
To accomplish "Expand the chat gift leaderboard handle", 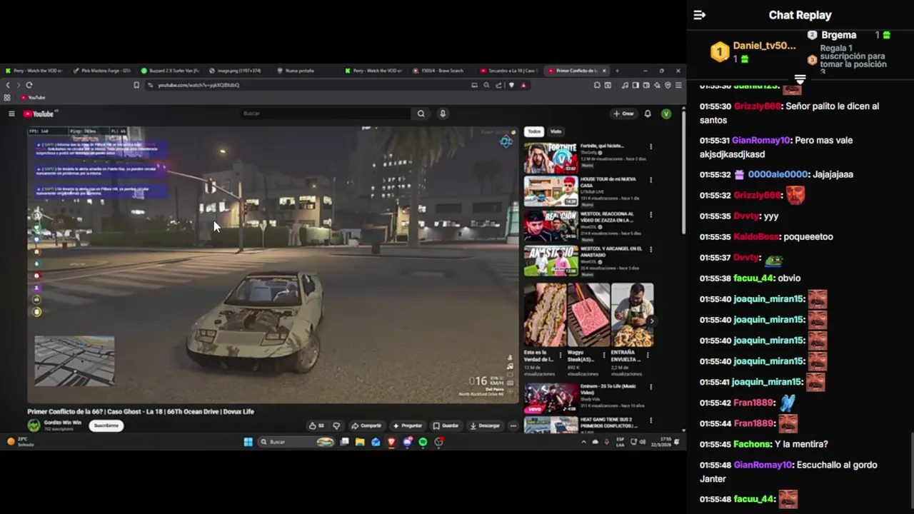I will point(800,79).
